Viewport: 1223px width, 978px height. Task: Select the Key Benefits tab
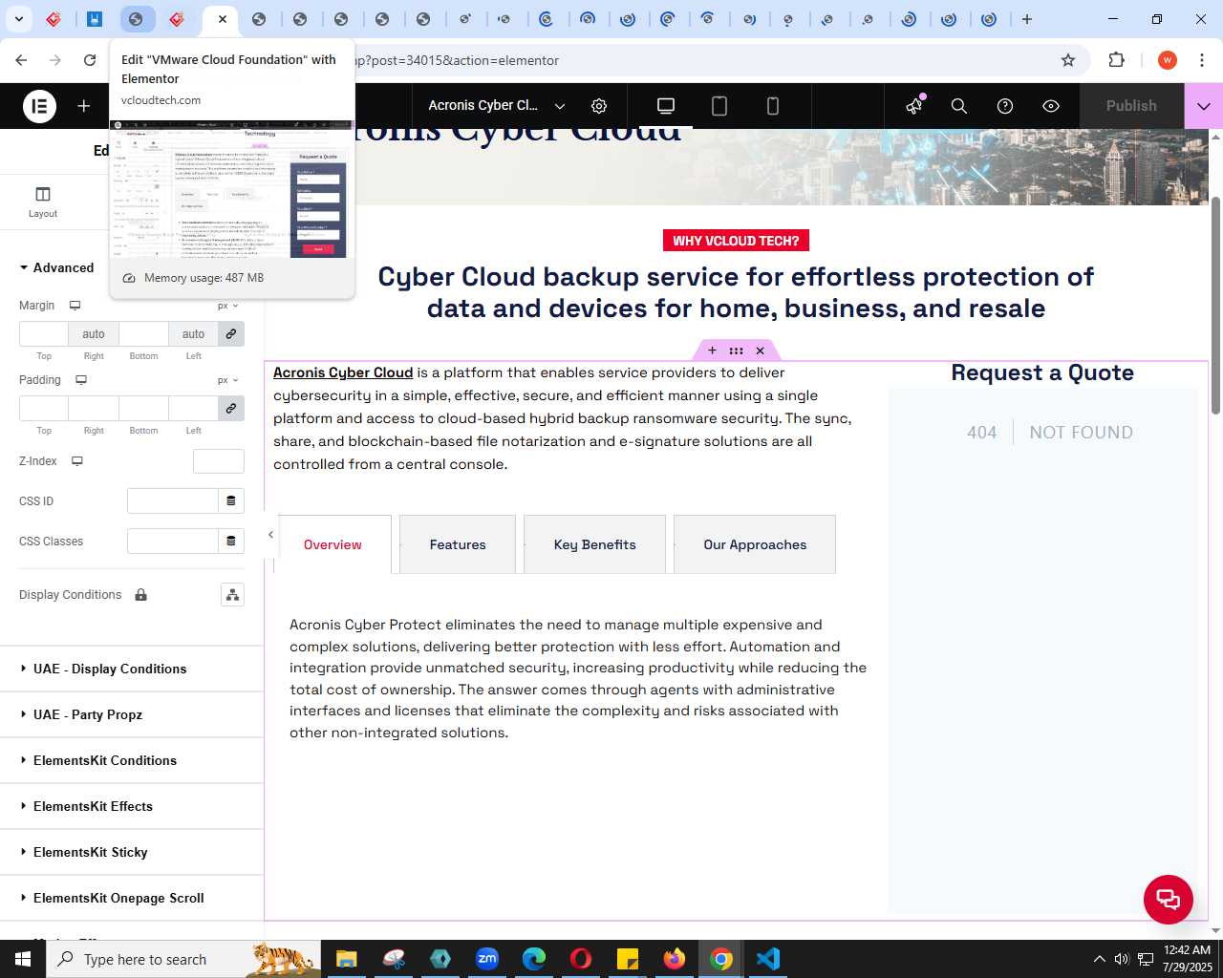coord(594,544)
